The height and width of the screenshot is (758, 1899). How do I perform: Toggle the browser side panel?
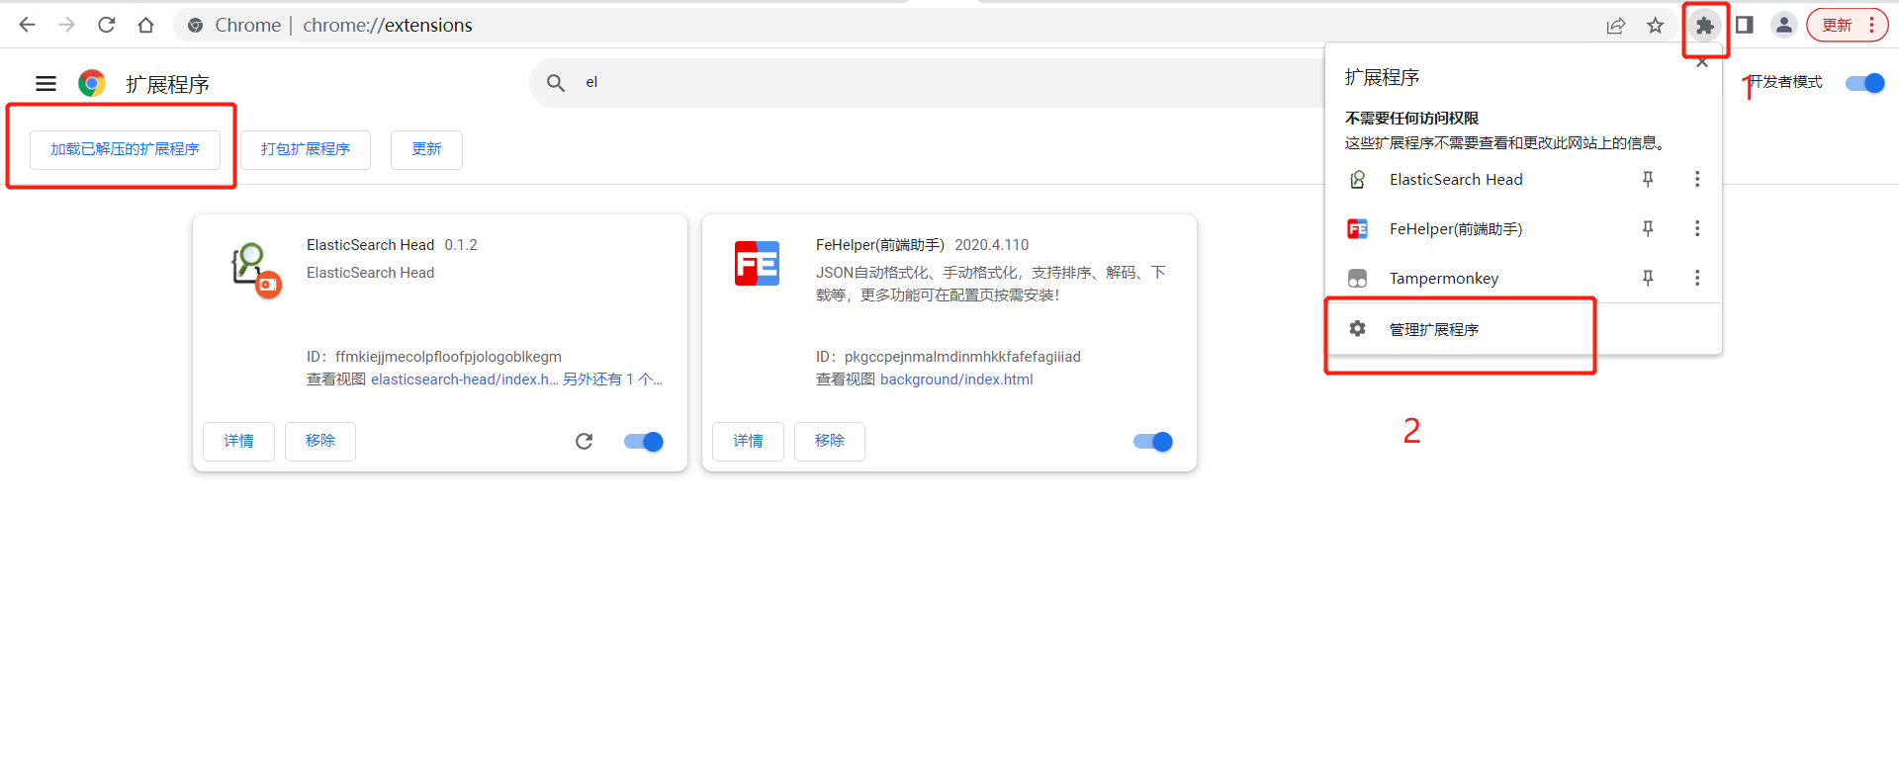1745,25
